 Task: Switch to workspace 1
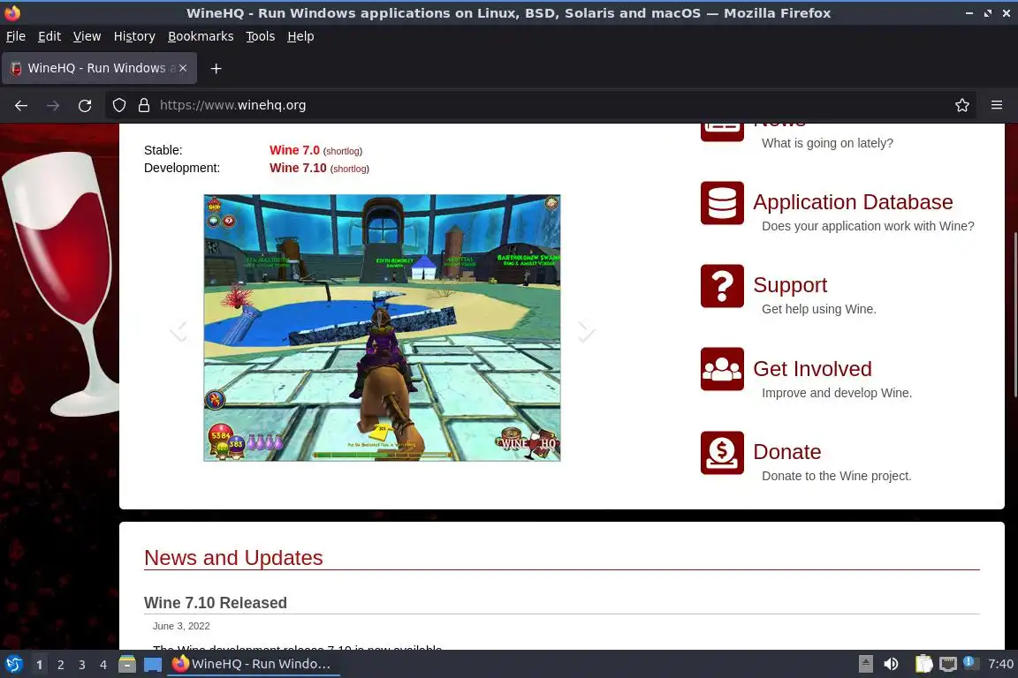tap(39, 665)
